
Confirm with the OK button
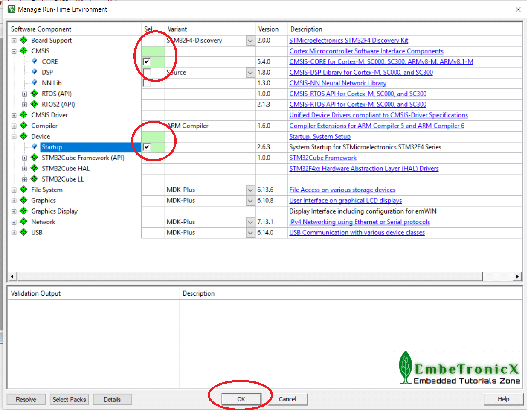(241, 399)
